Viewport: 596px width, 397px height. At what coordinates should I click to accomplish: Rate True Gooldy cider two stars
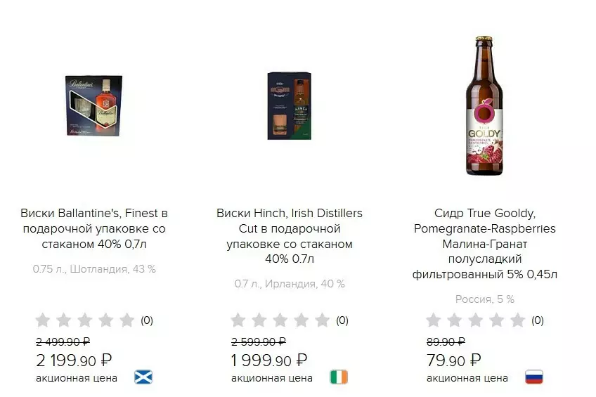coord(455,320)
